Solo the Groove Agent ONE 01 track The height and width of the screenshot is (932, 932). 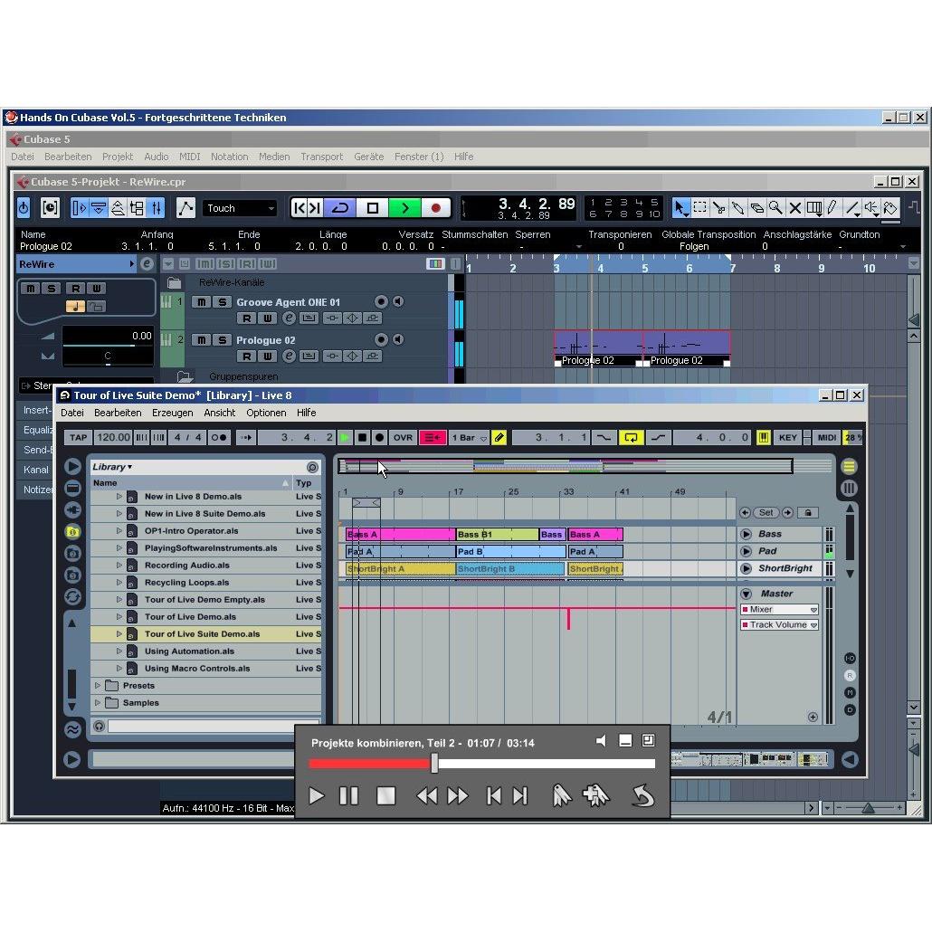point(222,302)
